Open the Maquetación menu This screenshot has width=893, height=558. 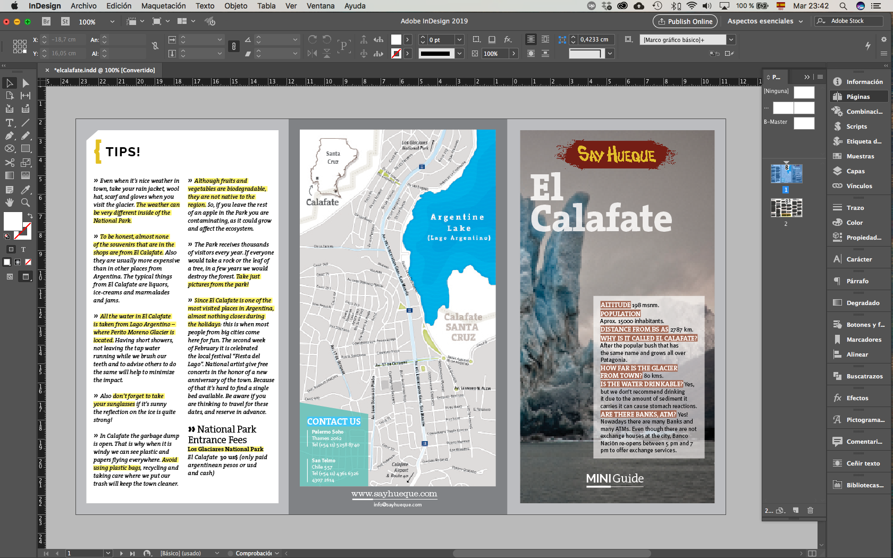pyautogui.click(x=163, y=6)
